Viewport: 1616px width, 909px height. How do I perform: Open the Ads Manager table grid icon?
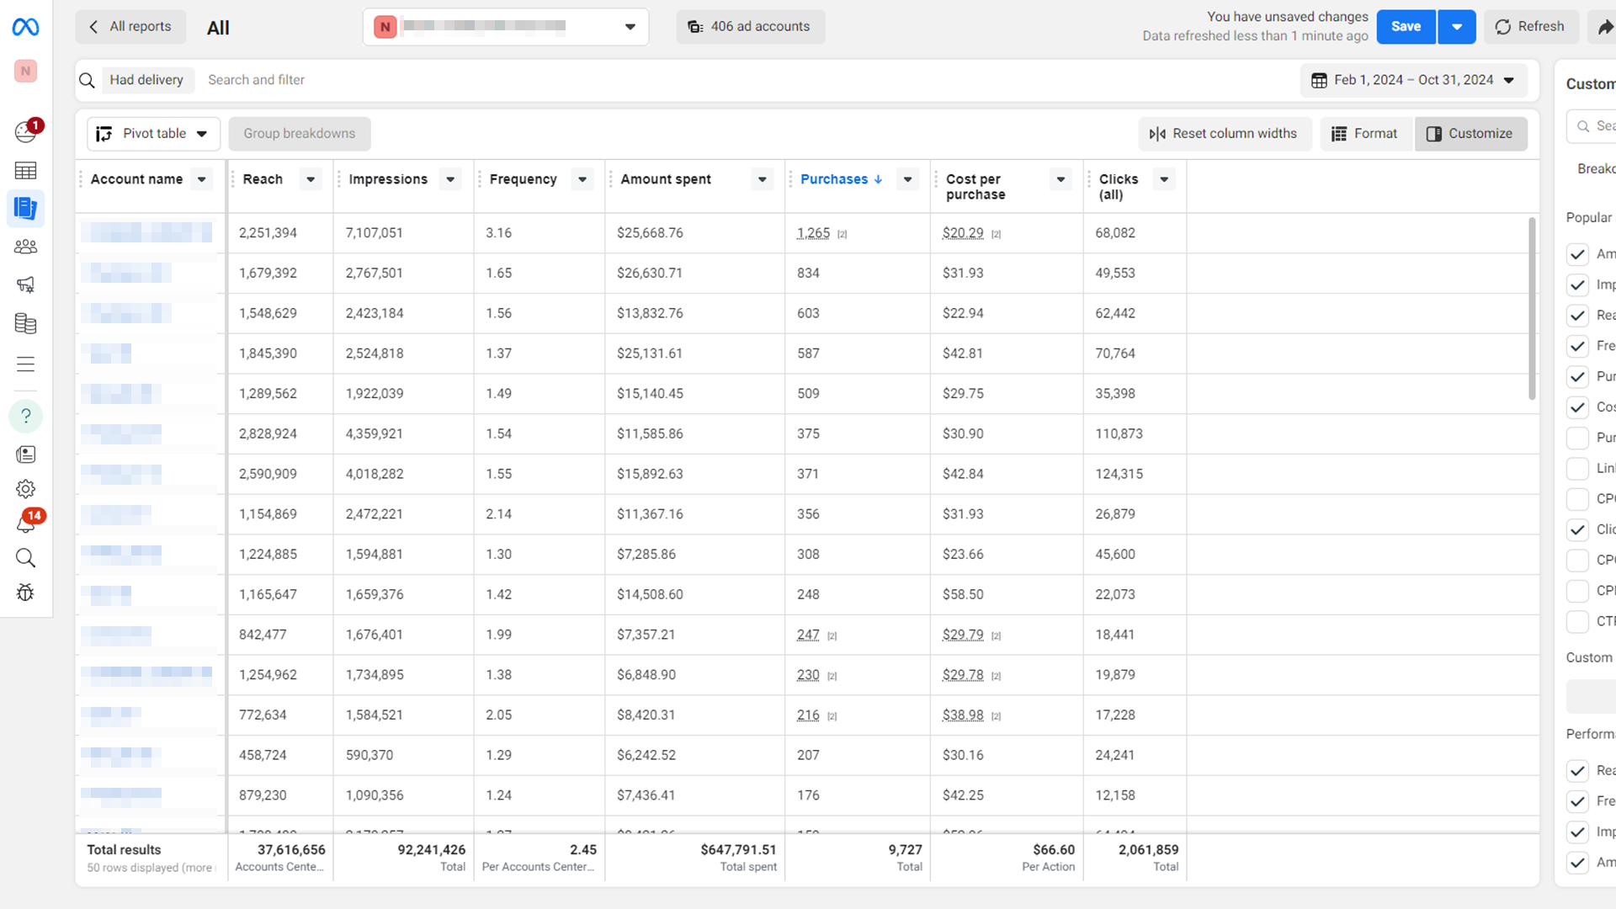coord(25,171)
